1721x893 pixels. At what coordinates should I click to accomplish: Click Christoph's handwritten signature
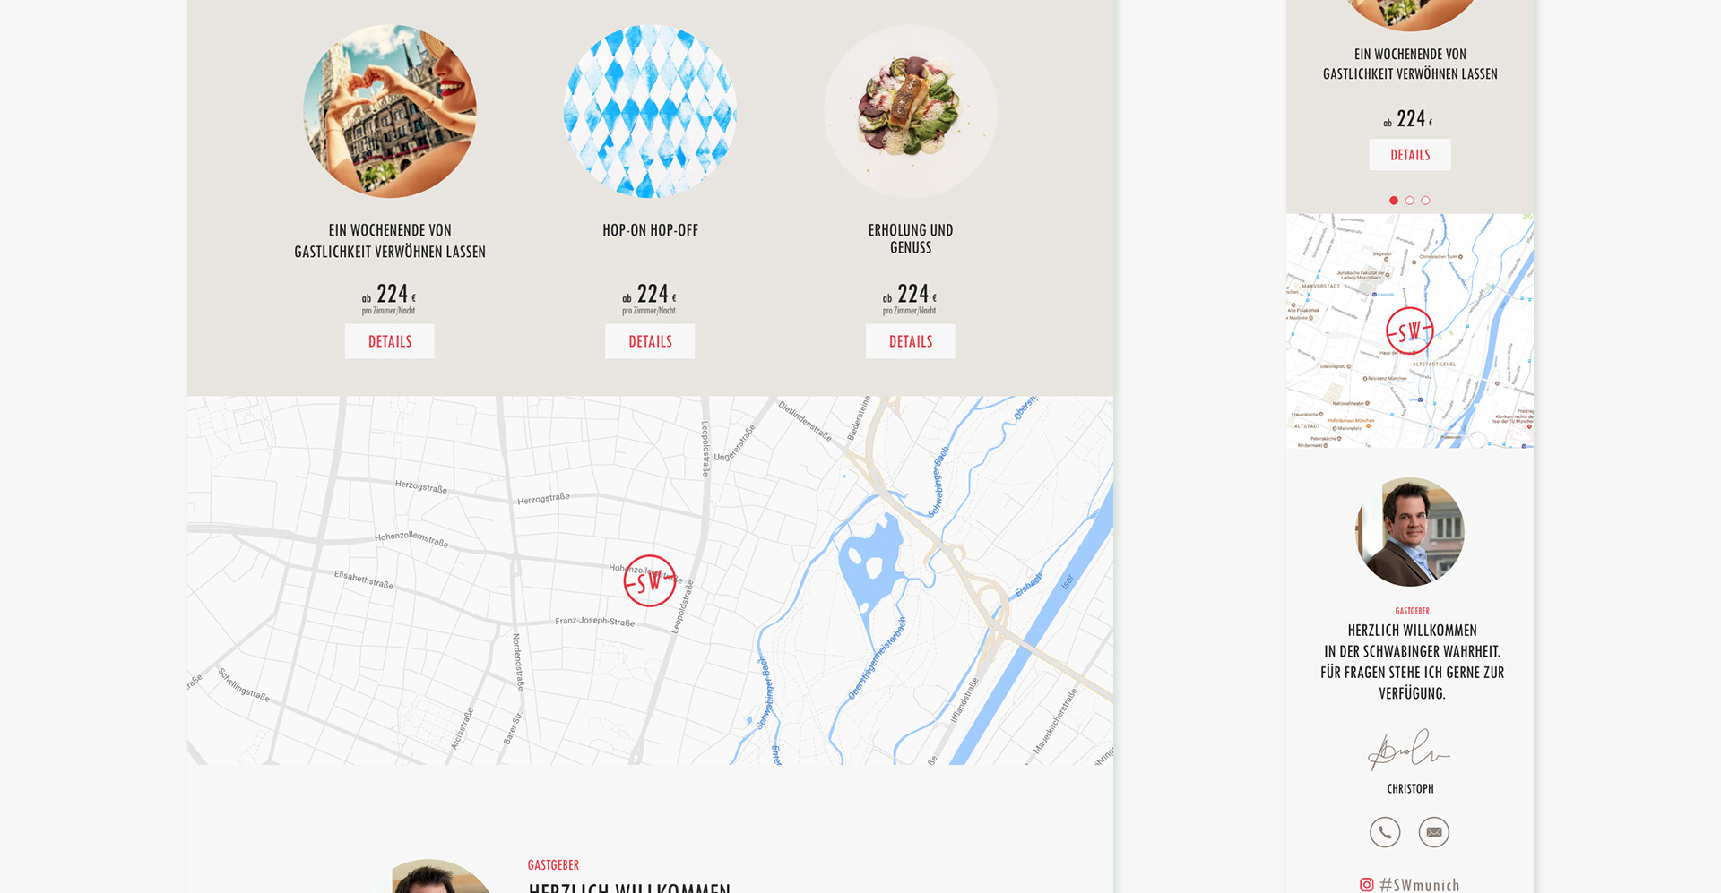[x=1409, y=750]
